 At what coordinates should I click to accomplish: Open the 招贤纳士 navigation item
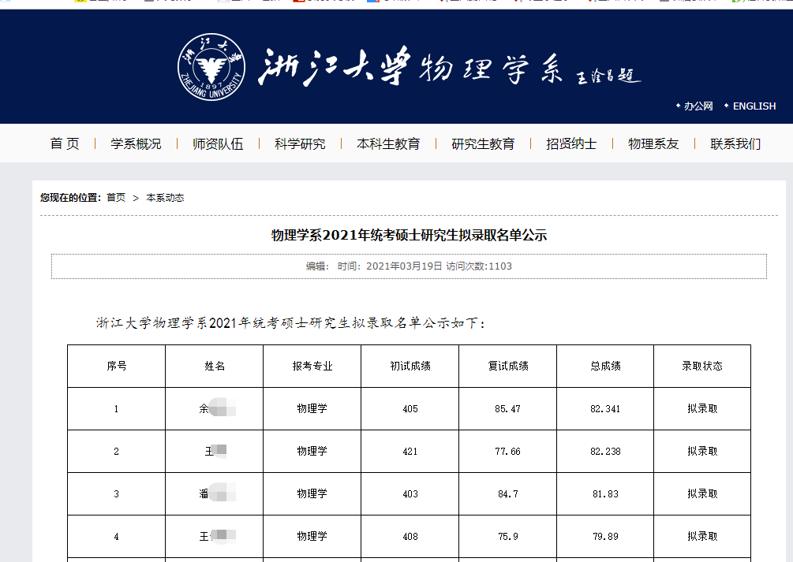point(571,143)
